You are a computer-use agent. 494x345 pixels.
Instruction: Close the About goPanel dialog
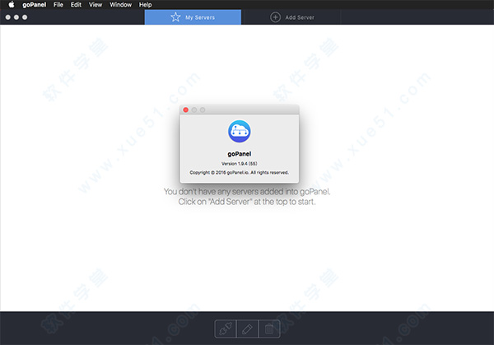(x=186, y=110)
